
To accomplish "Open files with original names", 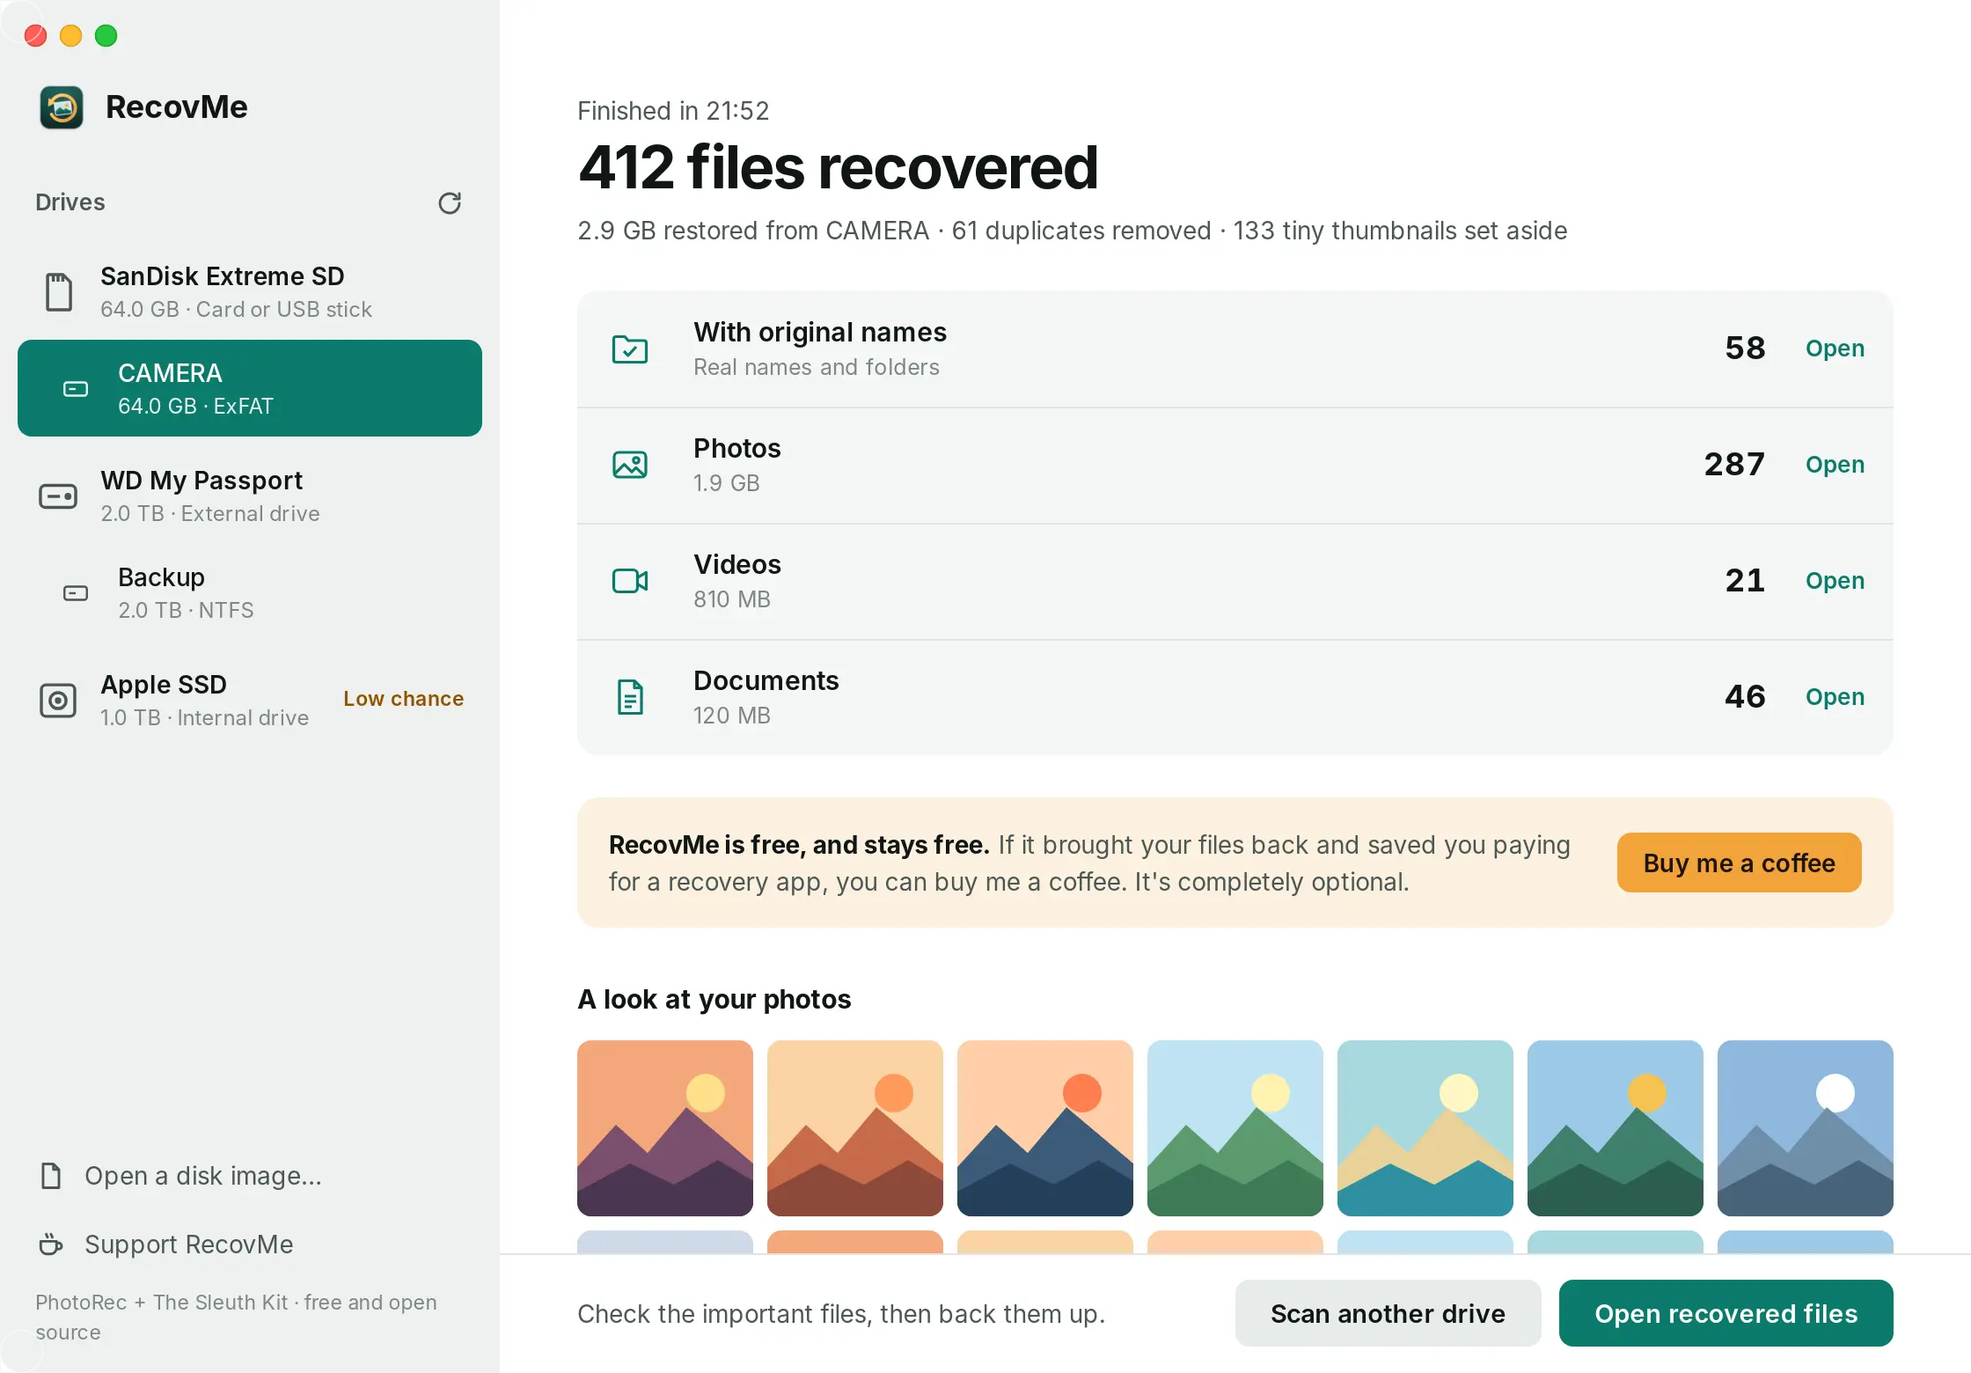I will tap(1835, 349).
